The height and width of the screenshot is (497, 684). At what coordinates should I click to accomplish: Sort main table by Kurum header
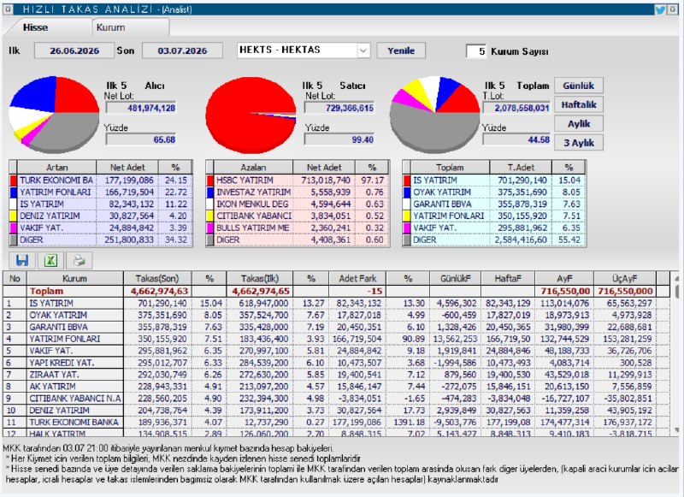pos(74,278)
